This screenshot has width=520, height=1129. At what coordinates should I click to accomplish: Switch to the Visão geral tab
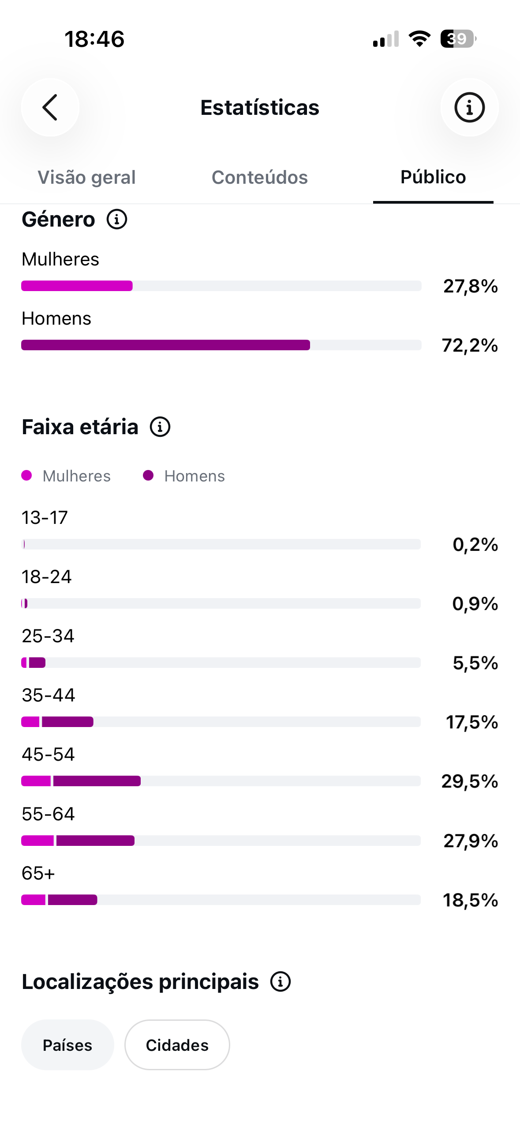pos(86,177)
